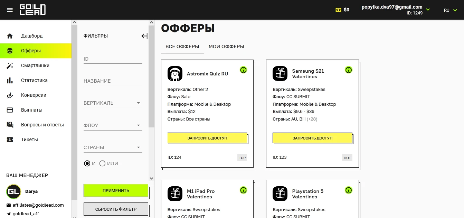
Task: Click the 'ID: 124' text
Action: (174, 157)
